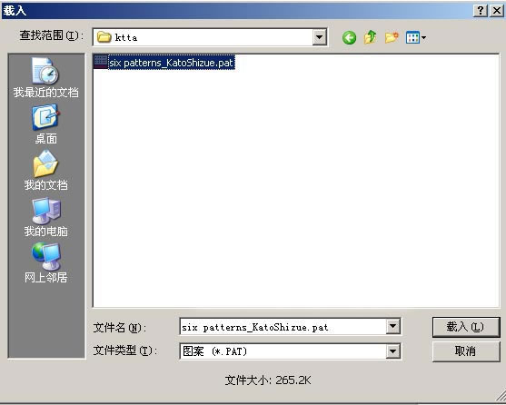This screenshot has width=506, height=405.
Task: Click the question mark help button
Action: click(x=481, y=11)
